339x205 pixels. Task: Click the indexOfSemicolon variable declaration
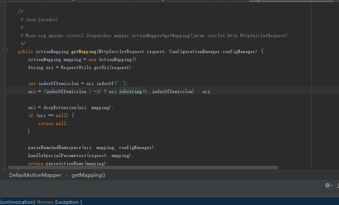58,83
